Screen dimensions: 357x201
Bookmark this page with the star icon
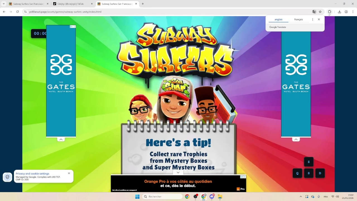[320, 12]
